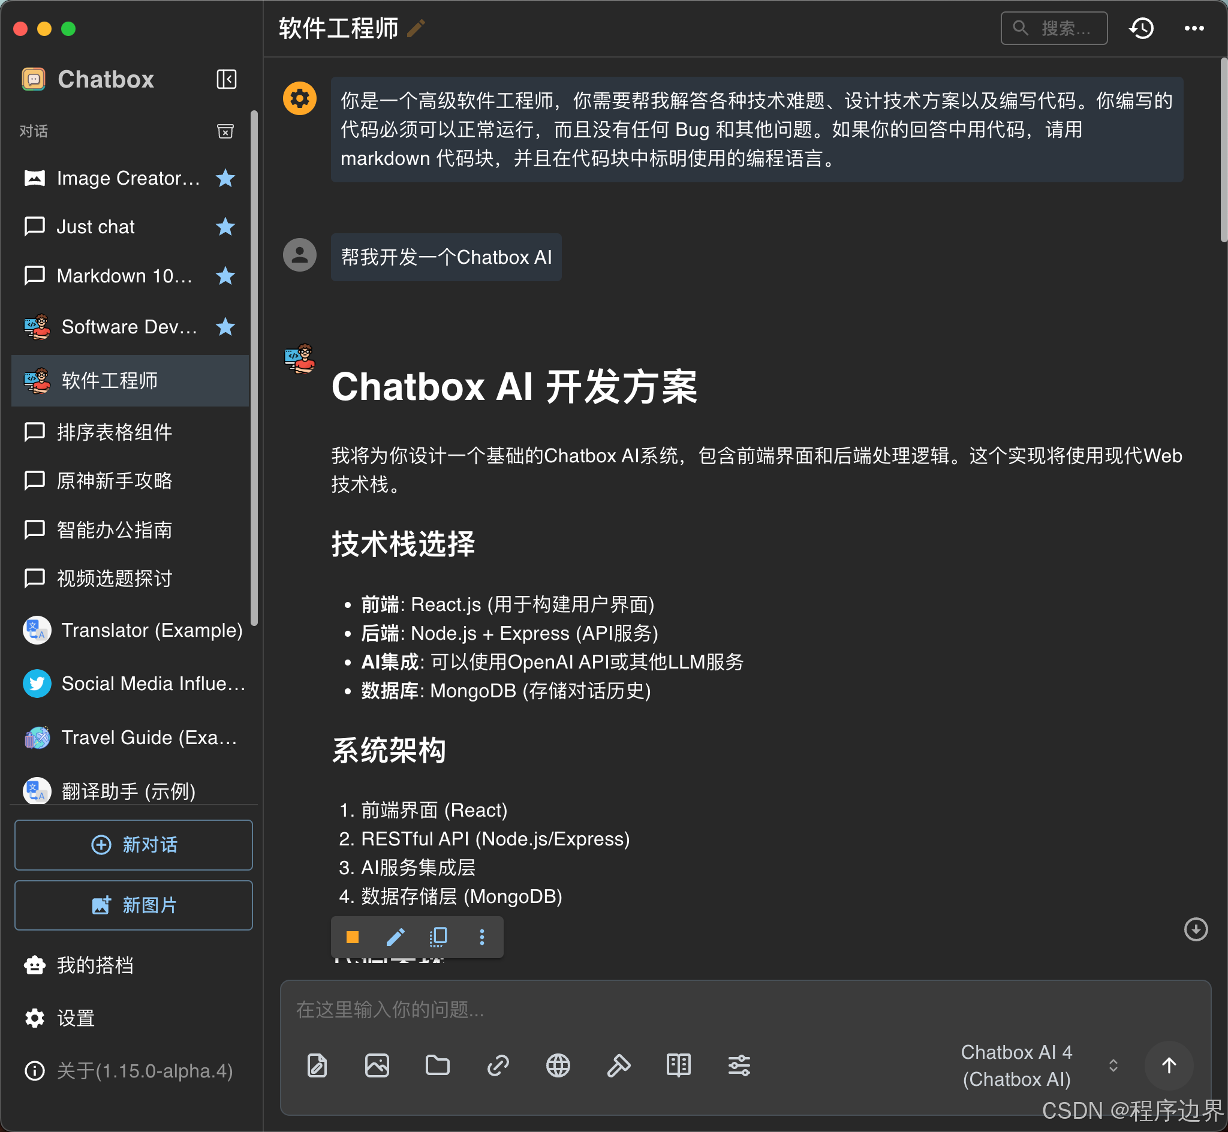Click the 搜索 search field
1228x1132 pixels.
click(x=1054, y=28)
